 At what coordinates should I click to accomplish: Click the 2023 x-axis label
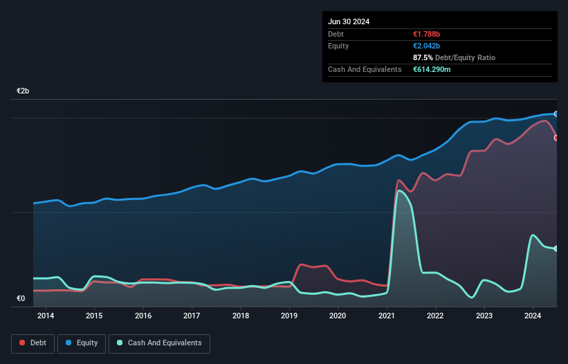click(x=484, y=316)
